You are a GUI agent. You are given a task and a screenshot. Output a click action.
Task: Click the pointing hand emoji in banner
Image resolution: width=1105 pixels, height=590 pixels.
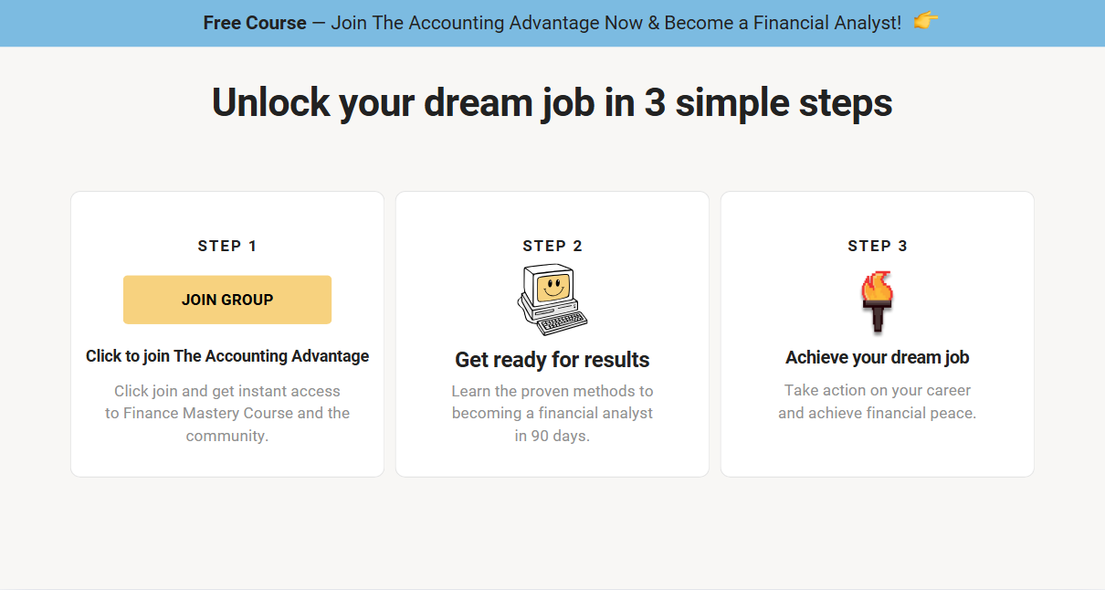(925, 22)
